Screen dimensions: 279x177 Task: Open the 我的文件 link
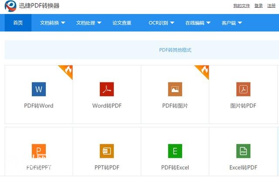[x=242, y=6]
